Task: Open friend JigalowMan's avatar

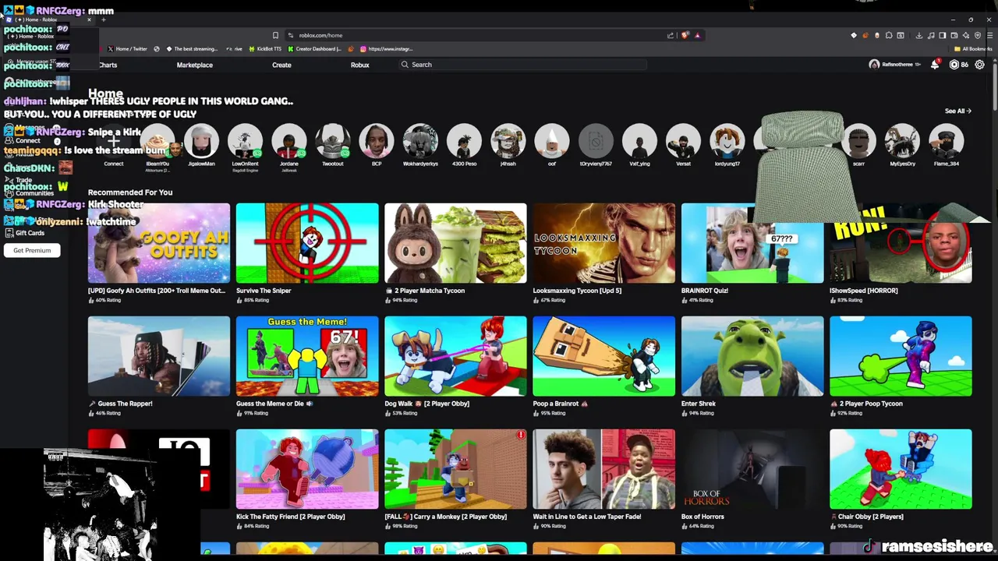Action: tap(201, 141)
